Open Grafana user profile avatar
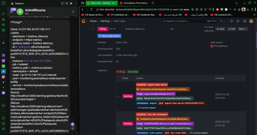This screenshot has width=257, height=135. click(x=251, y=21)
